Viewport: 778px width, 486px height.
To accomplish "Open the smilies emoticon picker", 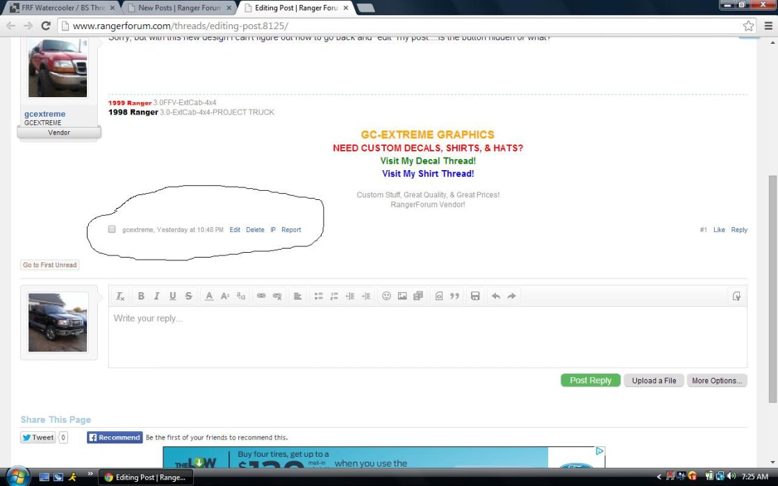I will pyautogui.click(x=386, y=296).
